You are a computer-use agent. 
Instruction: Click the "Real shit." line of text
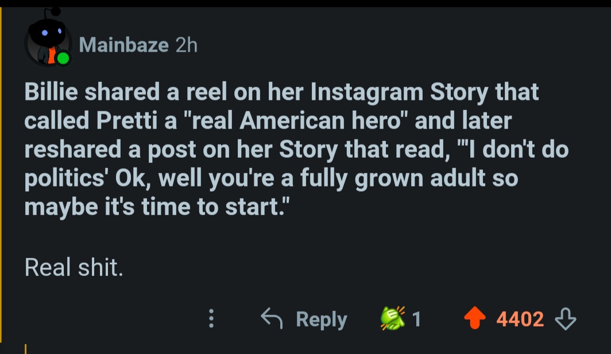[x=74, y=267]
